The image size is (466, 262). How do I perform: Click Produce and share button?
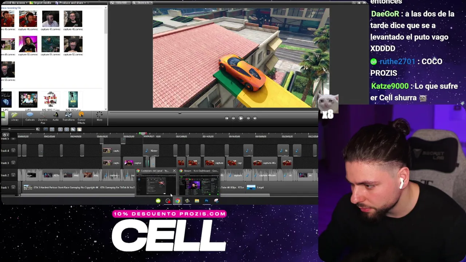69,3
